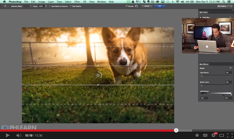Open the Blur Gallery workspace dropdown

click(225, 6)
